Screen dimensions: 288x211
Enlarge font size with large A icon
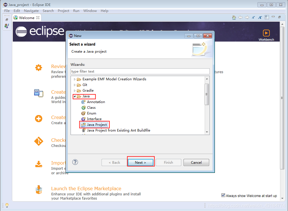coord(260,17)
